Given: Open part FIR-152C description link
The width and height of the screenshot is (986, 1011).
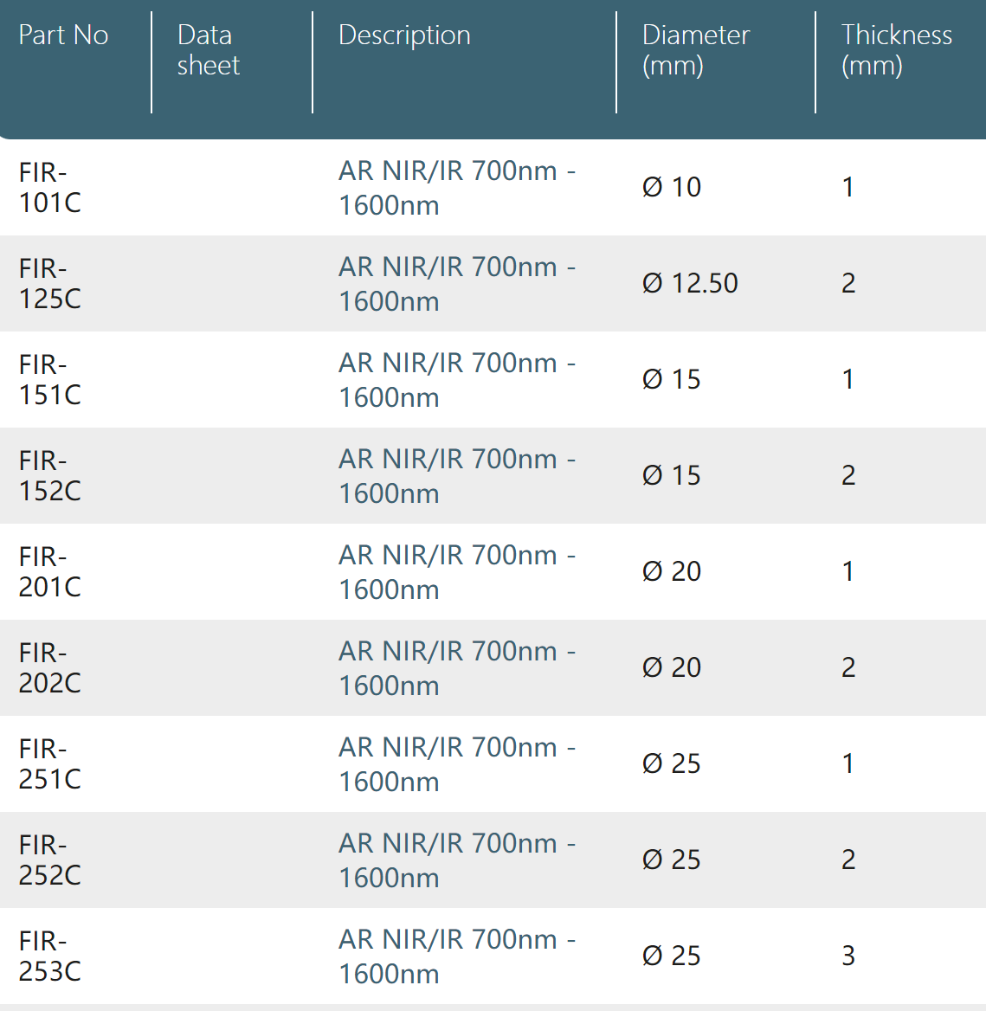Looking at the screenshot, I should point(457,476).
